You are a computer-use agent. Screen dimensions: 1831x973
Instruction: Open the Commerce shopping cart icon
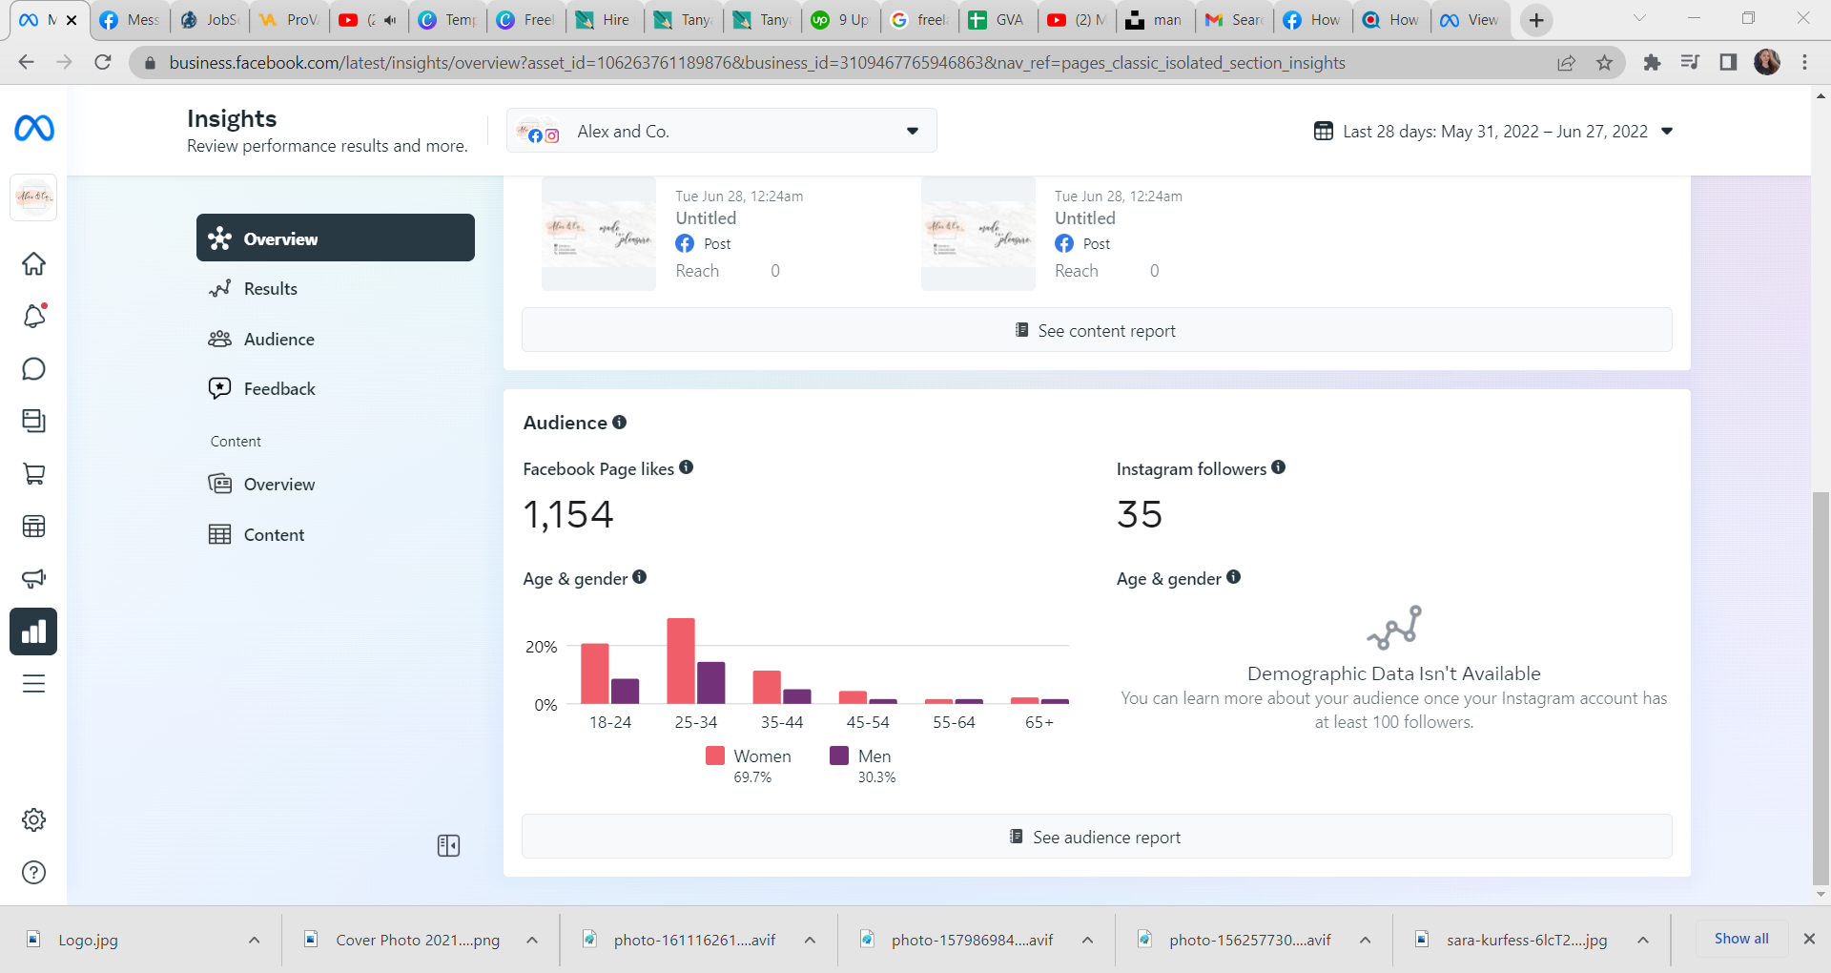(x=33, y=474)
